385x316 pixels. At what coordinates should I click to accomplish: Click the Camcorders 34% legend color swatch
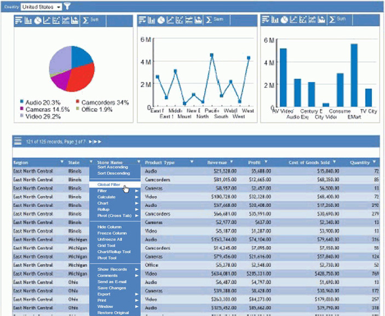click(x=78, y=102)
